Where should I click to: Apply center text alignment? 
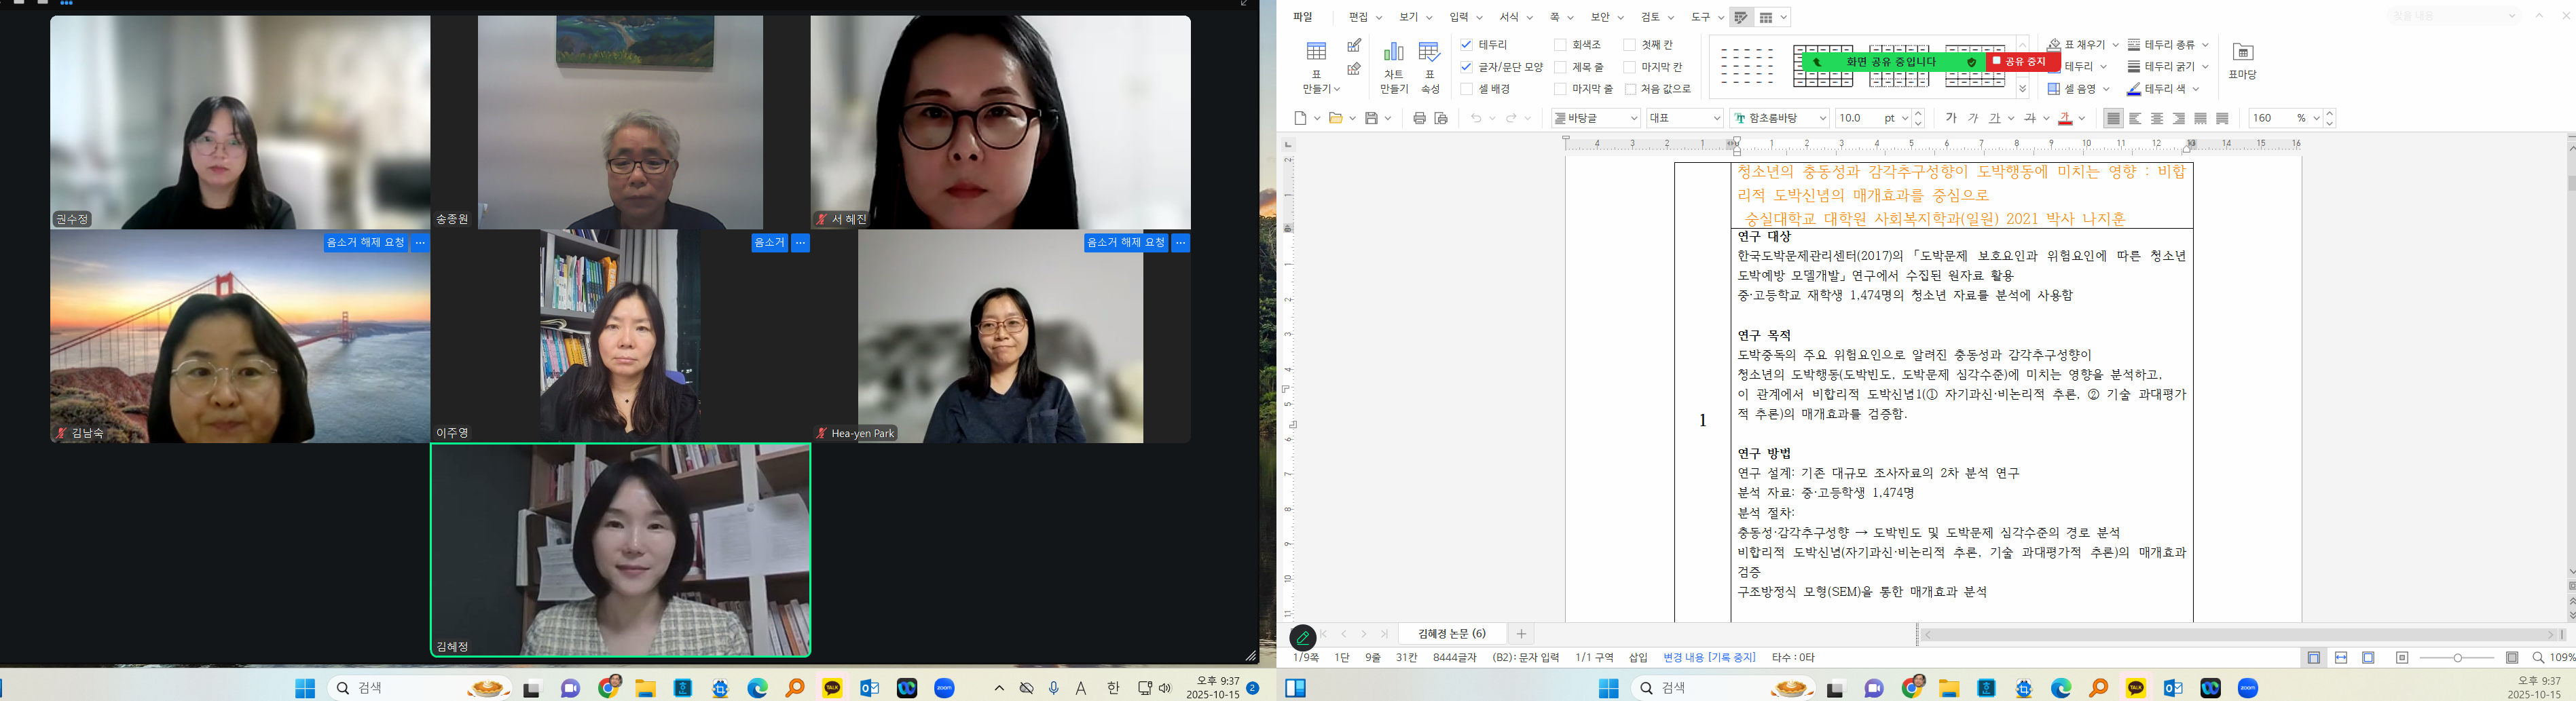2157,118
